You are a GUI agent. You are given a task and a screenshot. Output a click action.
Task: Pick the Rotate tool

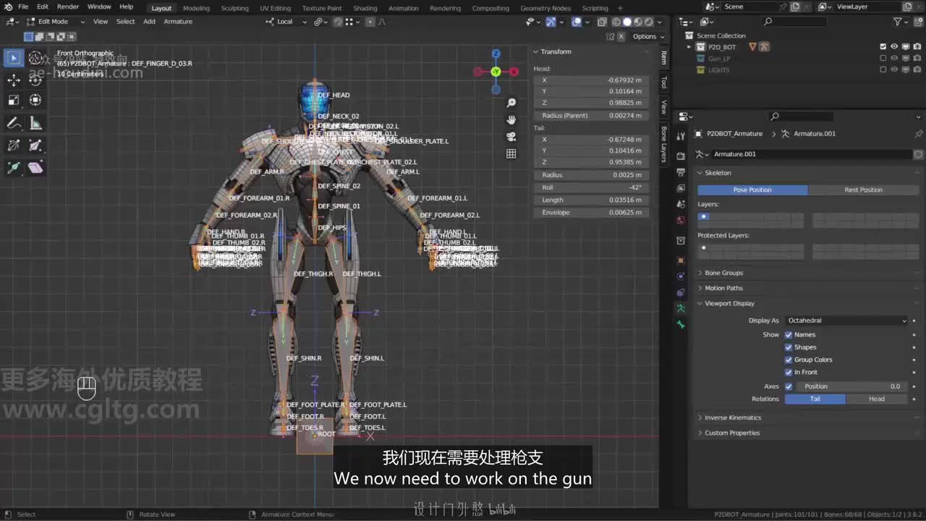pos(35,80)
